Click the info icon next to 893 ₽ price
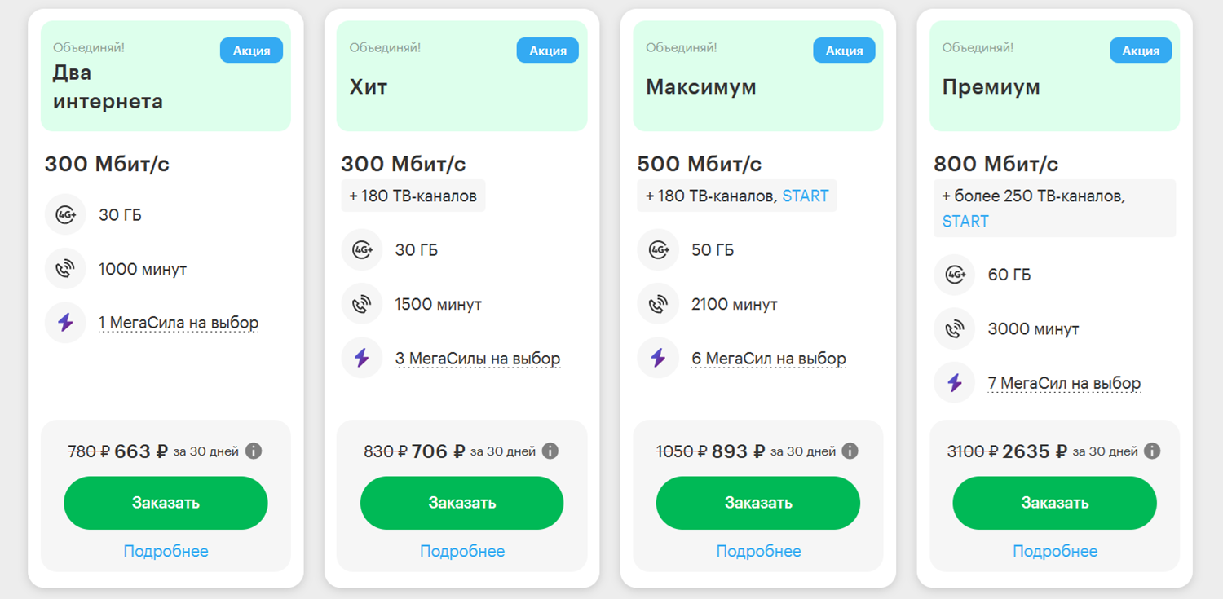Screen dimensions: 1223x599 point(850,451)
